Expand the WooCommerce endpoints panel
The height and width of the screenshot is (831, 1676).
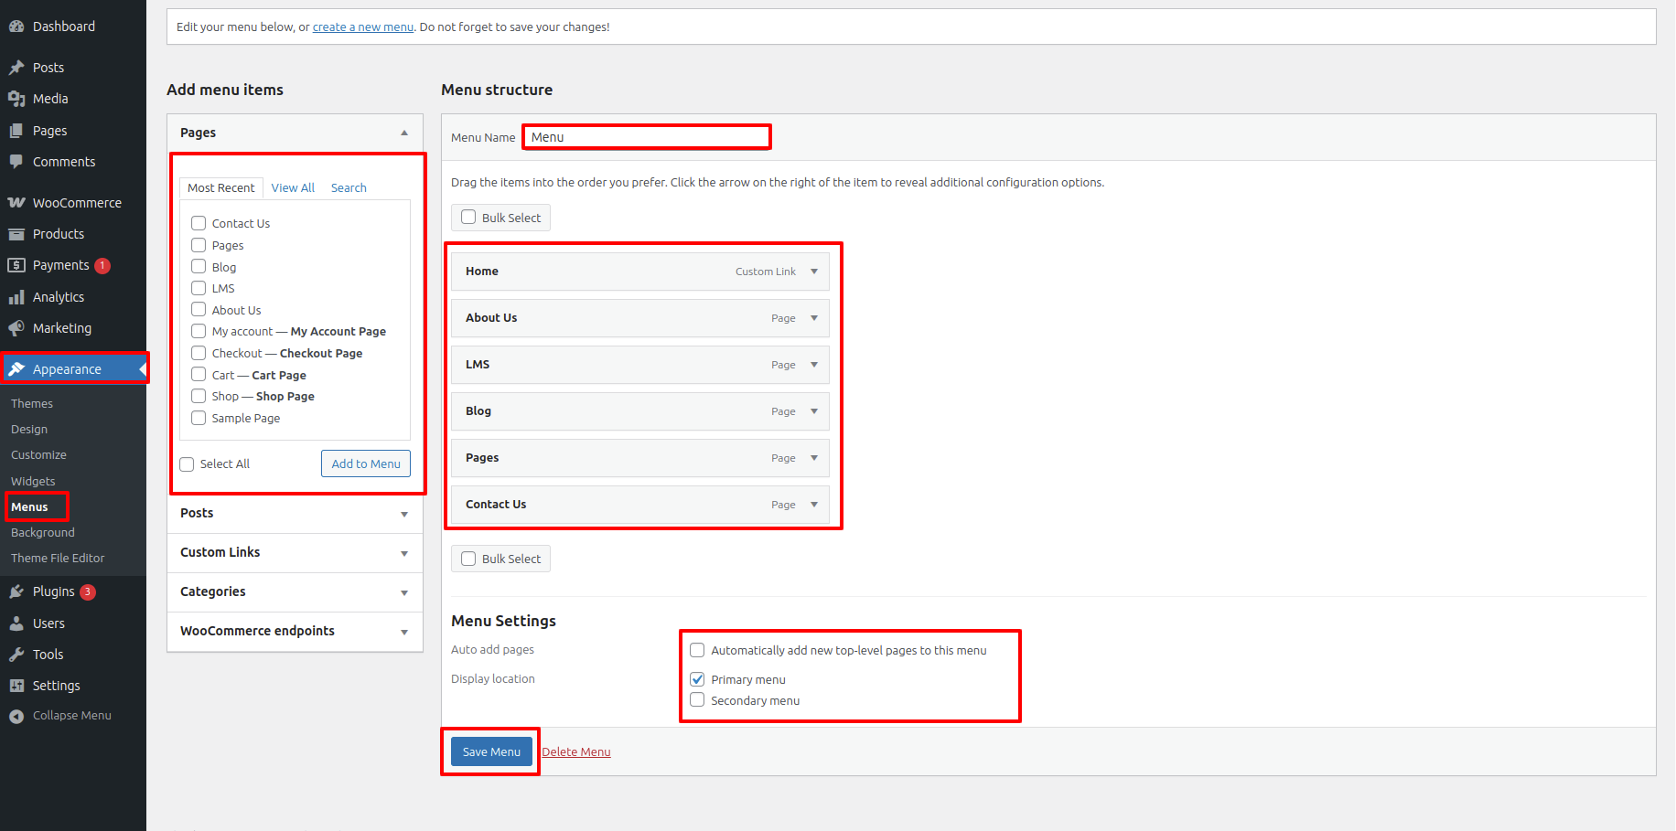[x=403, y=632]
